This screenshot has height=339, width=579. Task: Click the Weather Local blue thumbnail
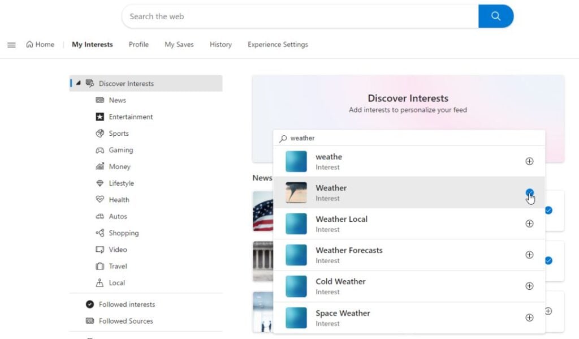(296, 224)
